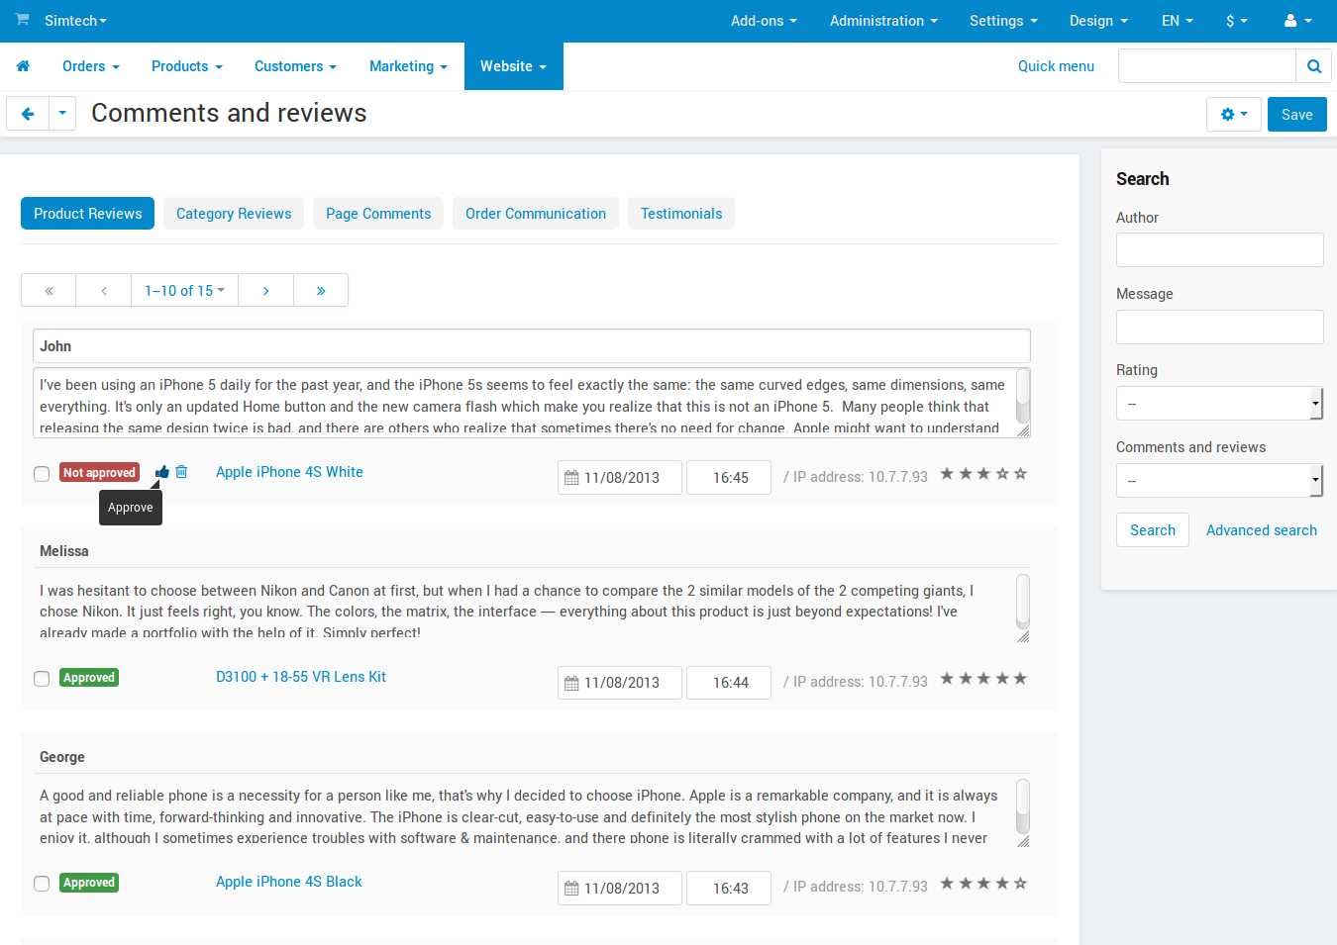Click the Author search field
The width and height of the screenshot is (1337, 945).
[1219, 249]
